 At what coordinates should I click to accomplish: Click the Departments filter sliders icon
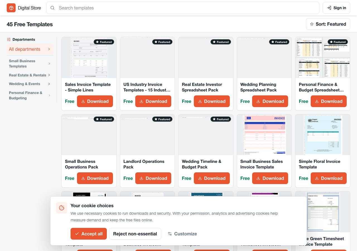pyautogui.click(x=9, y=40)
